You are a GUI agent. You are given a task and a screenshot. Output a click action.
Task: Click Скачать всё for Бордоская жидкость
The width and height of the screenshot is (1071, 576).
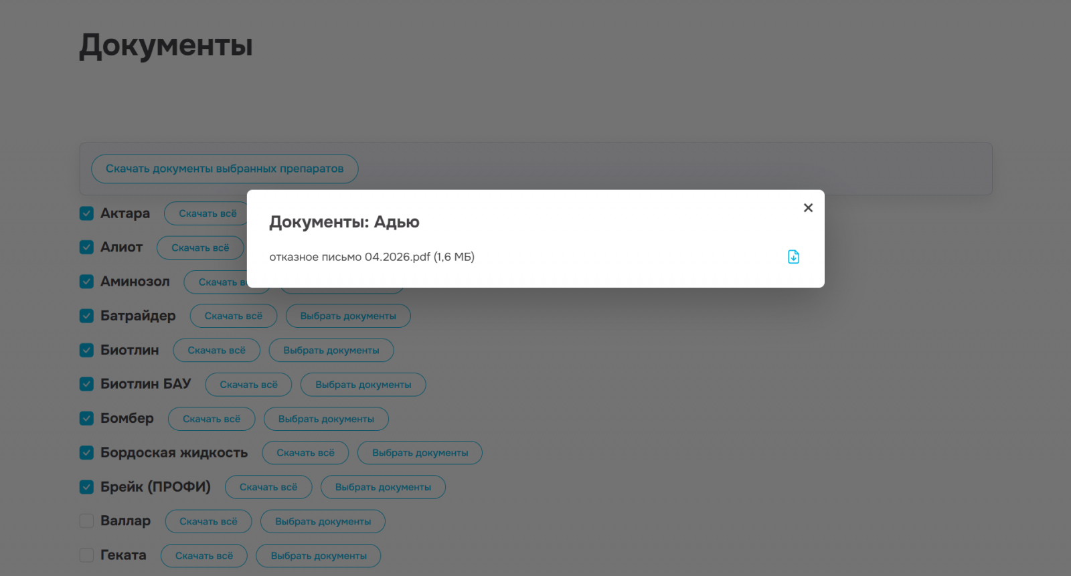[x=306, y=453]
